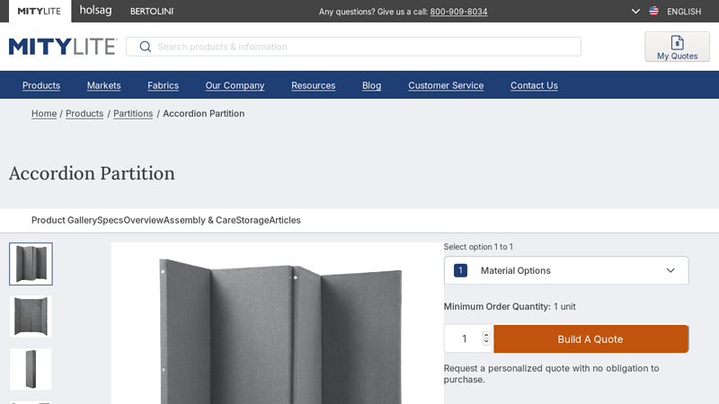Decrease quantity with down stepper arrow
Viewport: 719px width, 404px height.
coord(486,342)
